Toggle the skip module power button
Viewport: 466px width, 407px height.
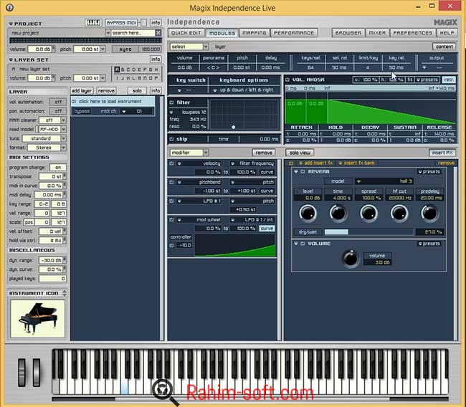pyautogui.click(x=171, y=139)
